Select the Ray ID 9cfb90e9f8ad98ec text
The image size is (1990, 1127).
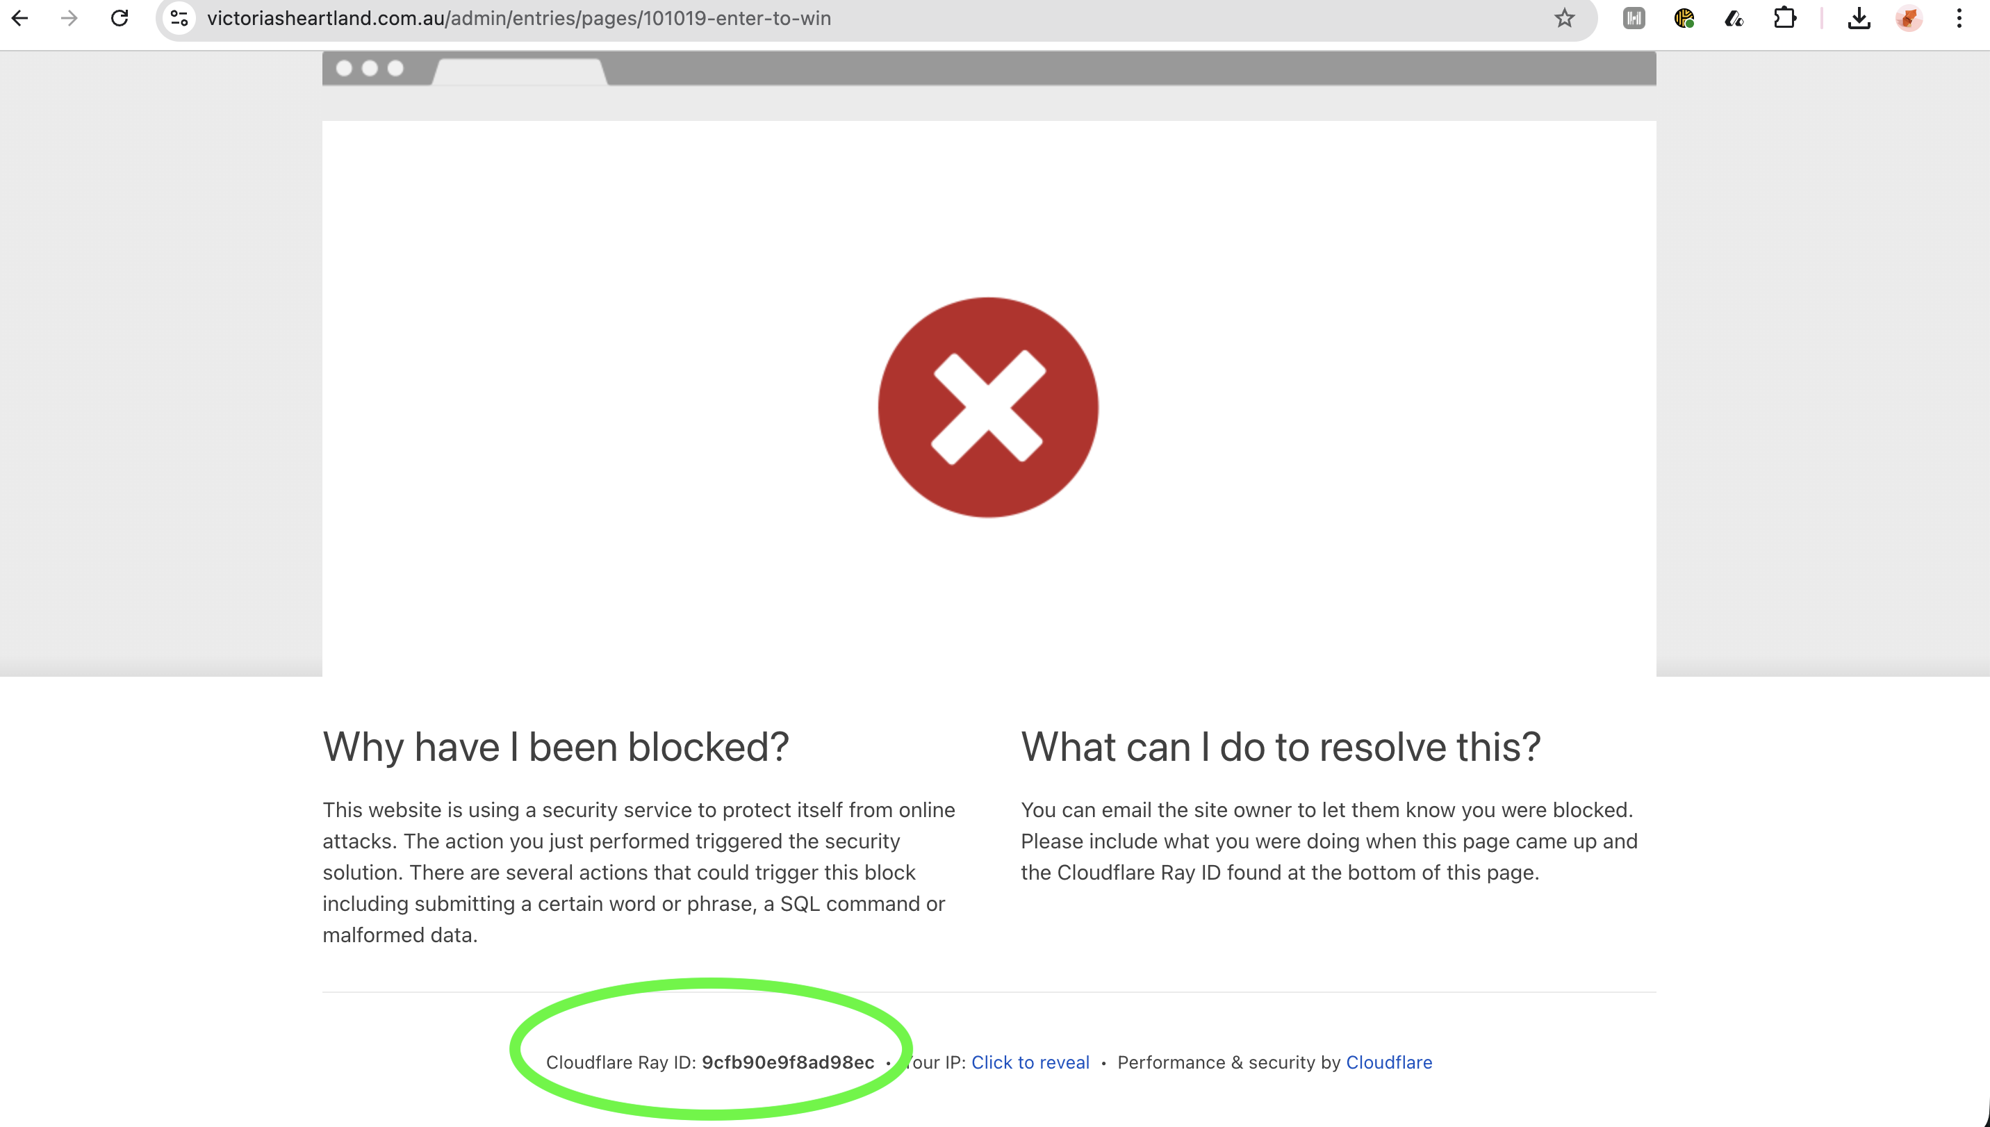788,1062
